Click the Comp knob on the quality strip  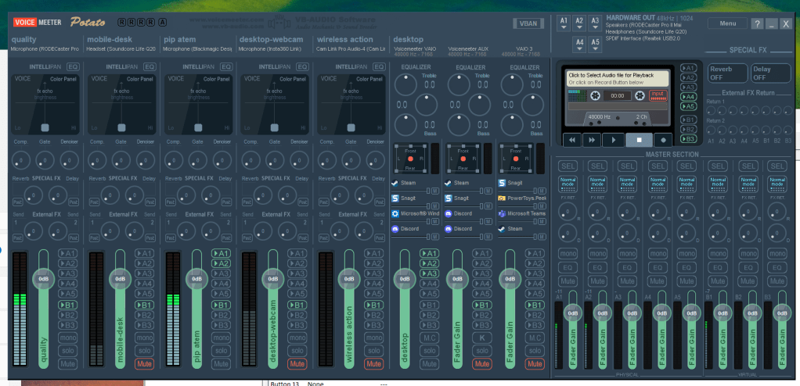pyautogui.click(x=20, y=160)
